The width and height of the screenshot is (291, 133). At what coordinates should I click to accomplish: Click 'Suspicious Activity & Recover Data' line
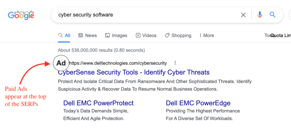pyautogui.click(x=138, y=89)
